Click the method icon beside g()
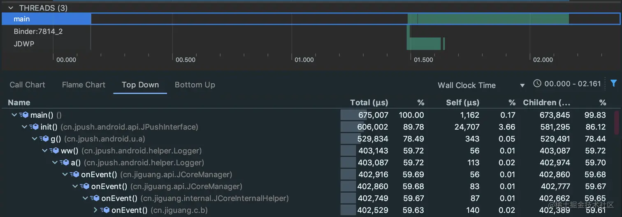 [x=44, y=139]
